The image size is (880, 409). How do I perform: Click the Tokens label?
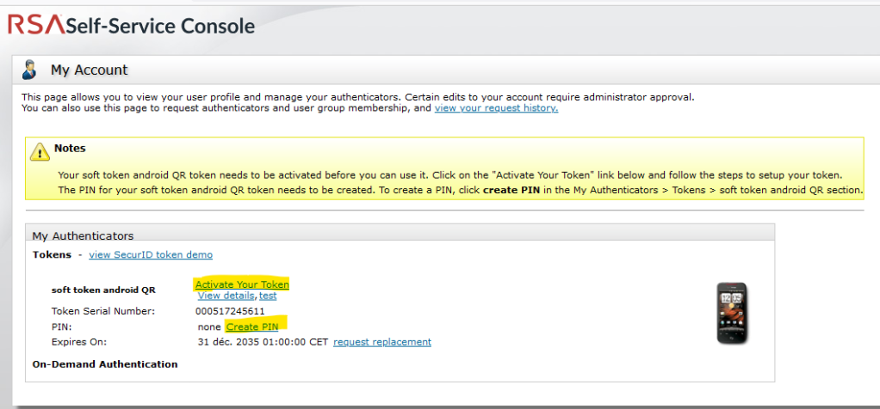pyautogui.click(x=52, y=254)
